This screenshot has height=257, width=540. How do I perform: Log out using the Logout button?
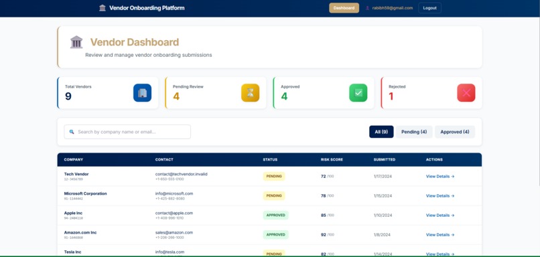[430, 8]
